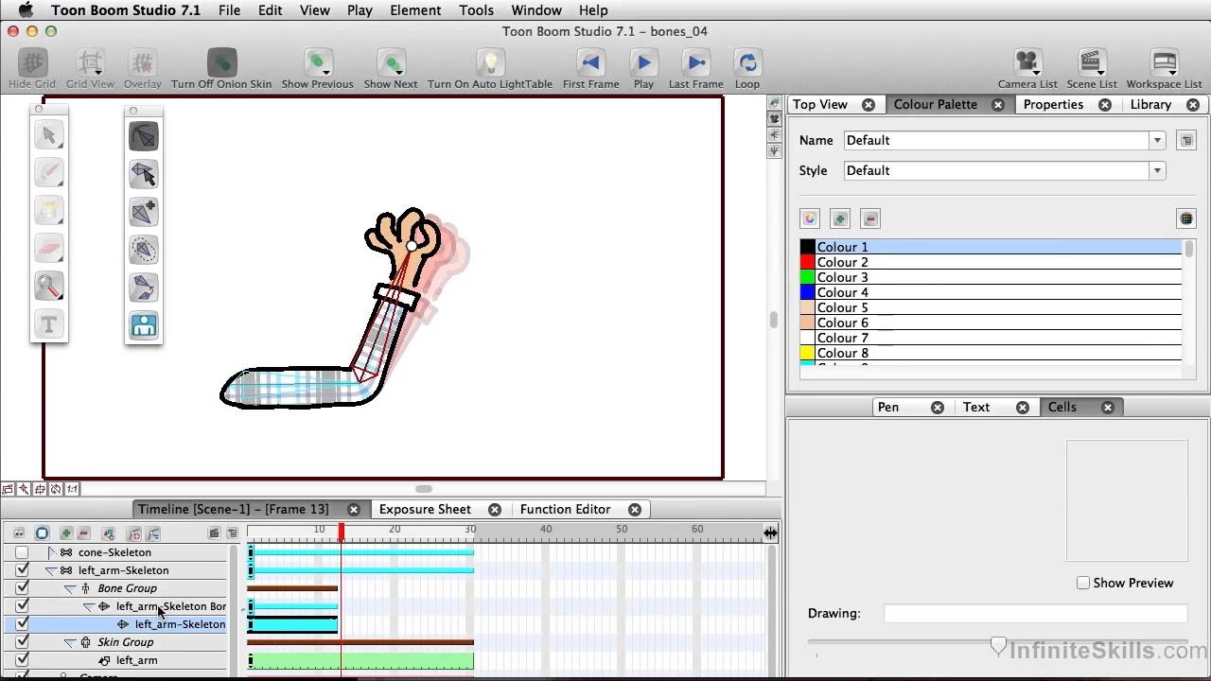Open the Element menu
This screenshot has width=1211, height=681.
coord(415,10)
